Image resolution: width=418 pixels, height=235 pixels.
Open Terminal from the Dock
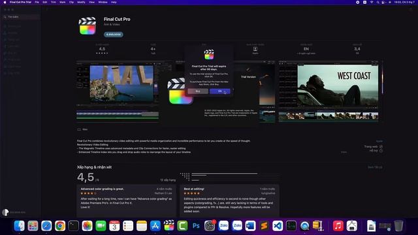pos(74,226)
